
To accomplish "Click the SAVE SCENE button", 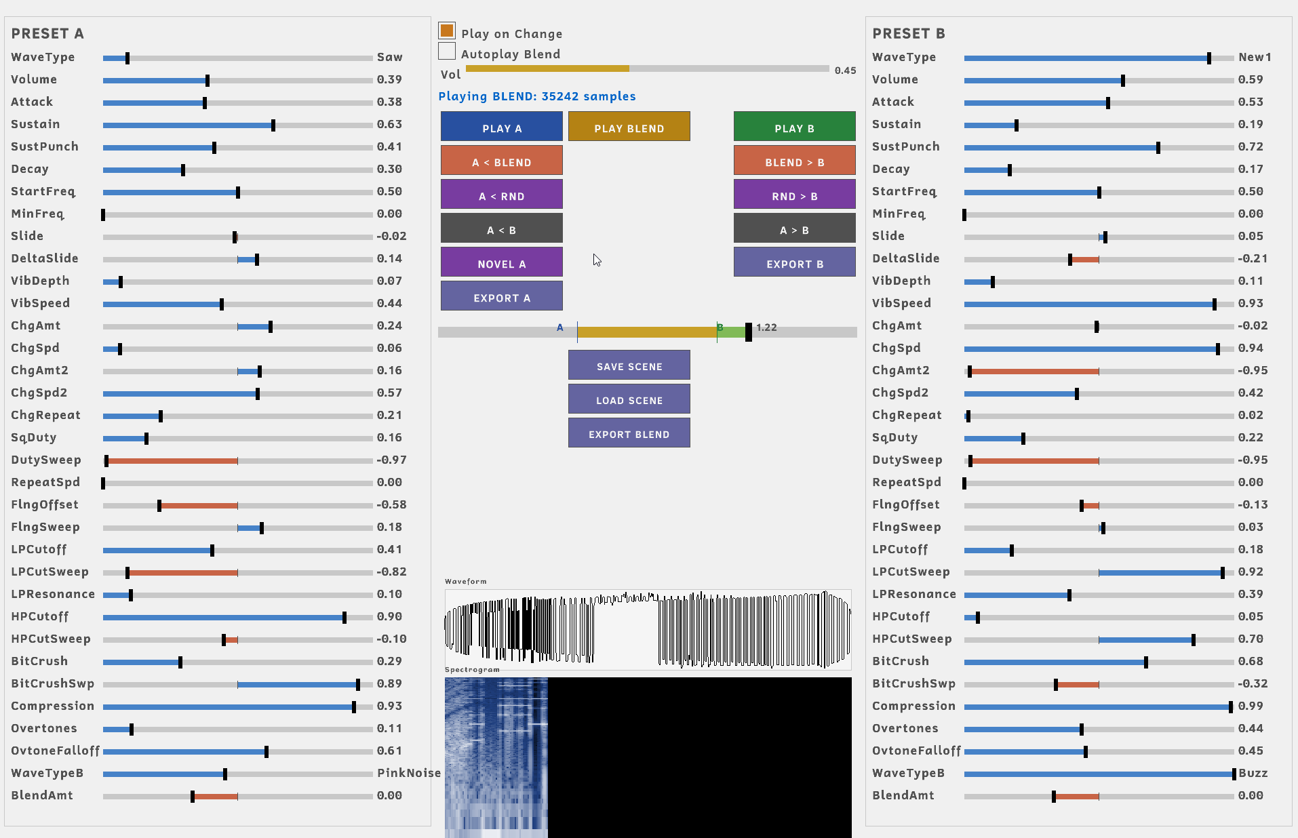I will click(629, 365).
